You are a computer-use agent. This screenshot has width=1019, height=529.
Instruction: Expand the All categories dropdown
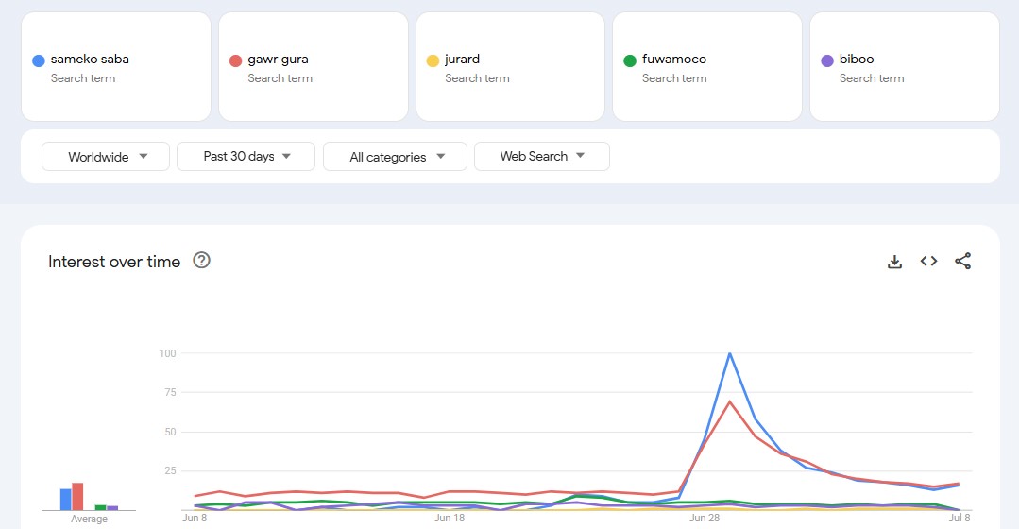click(395, 157)
